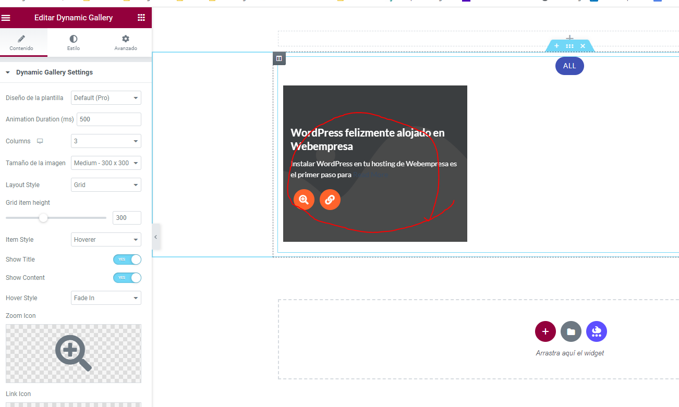This screenshot has height=407, width=679.
Task: Click the section edit dots handle
Action: (569, 46)
